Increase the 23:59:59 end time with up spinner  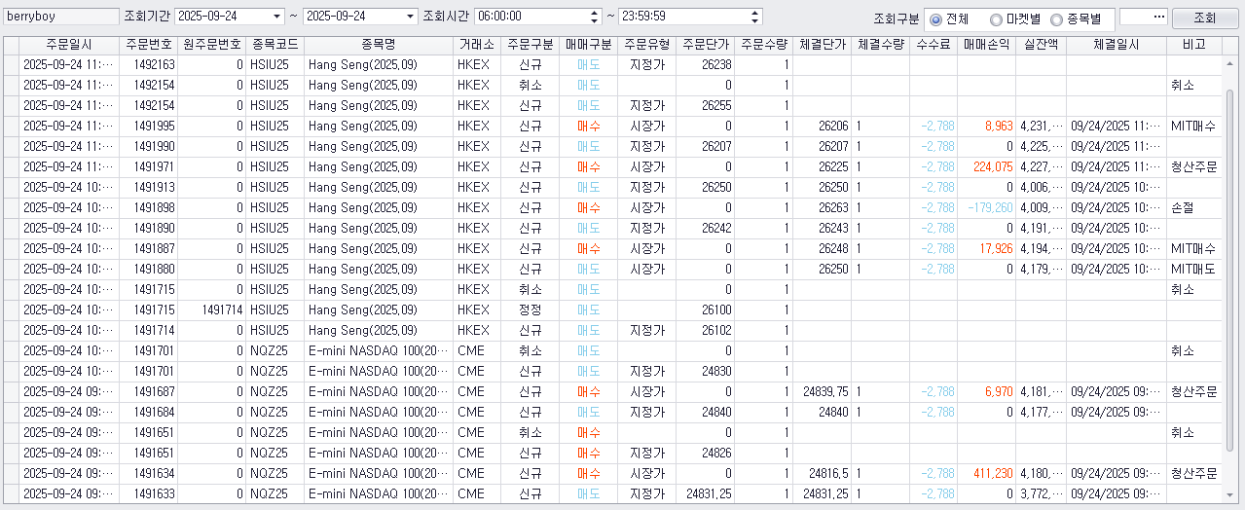coord(755,13)
